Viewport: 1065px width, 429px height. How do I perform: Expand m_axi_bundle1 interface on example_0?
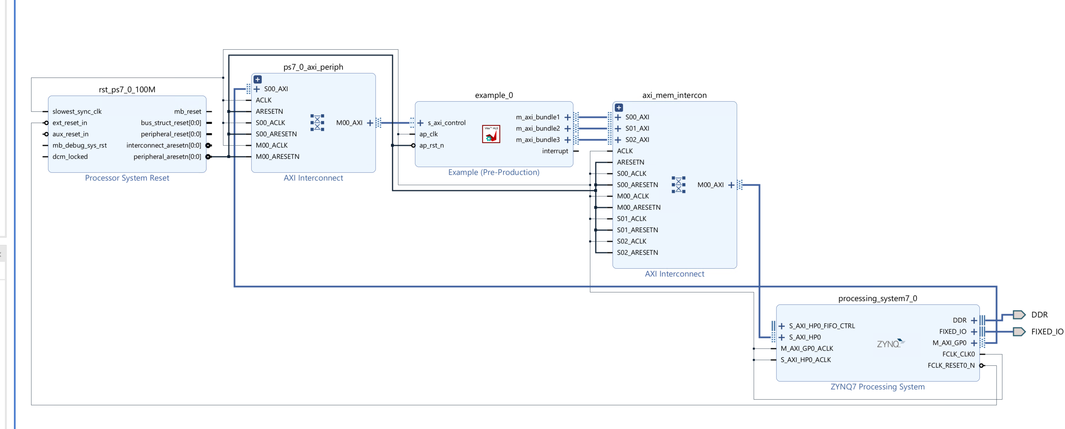567,117
